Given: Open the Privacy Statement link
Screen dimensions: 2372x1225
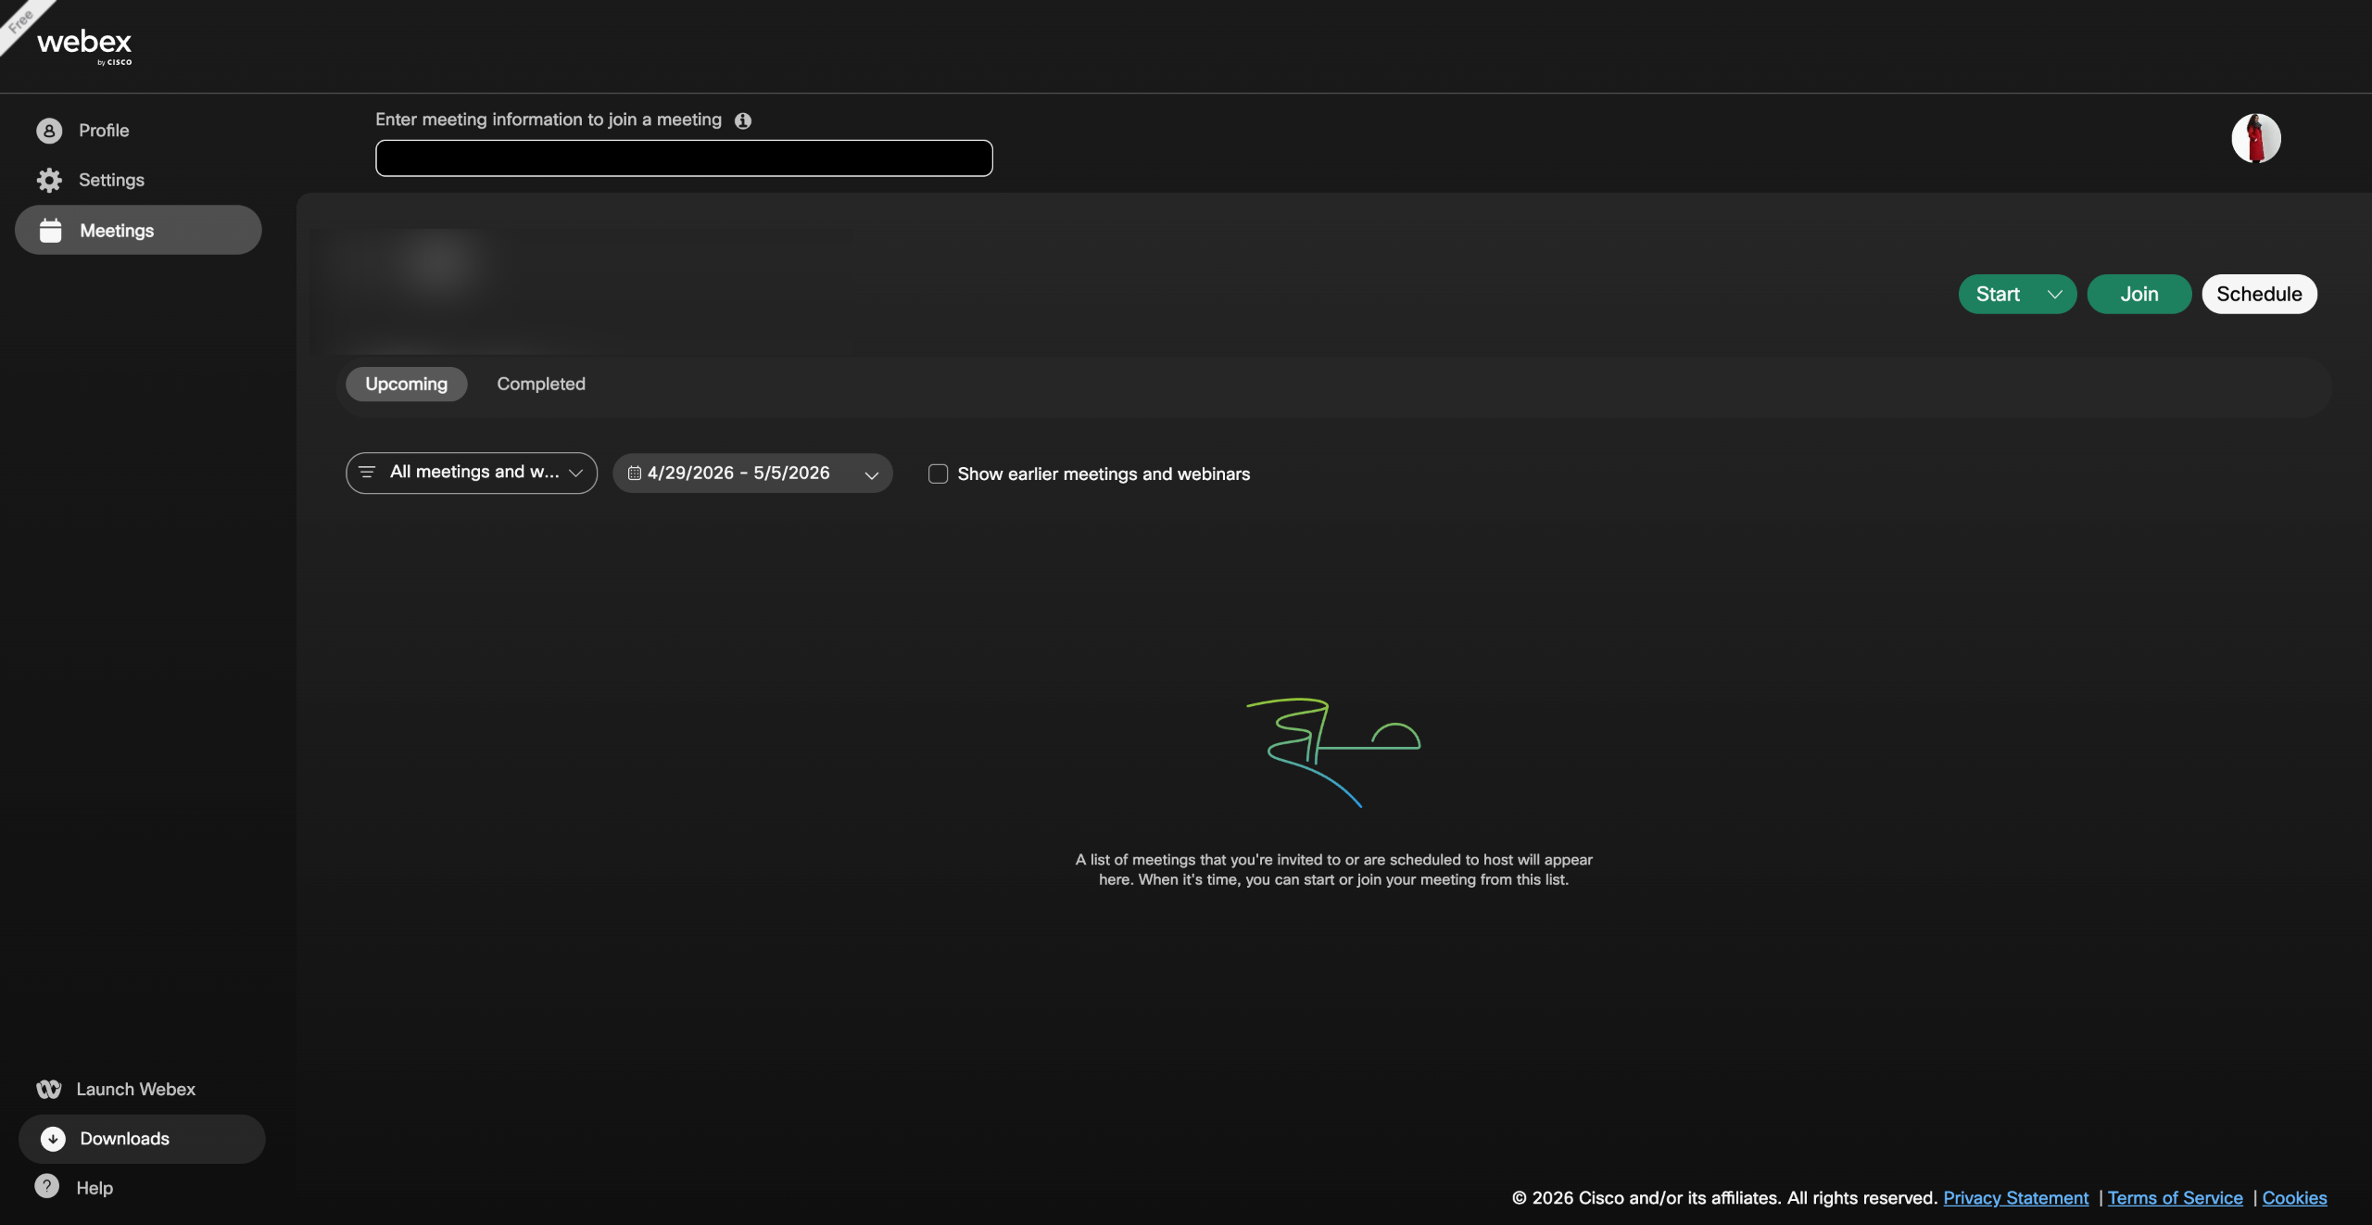Looking at the screenshot, I should [x=2016, y=1198].
